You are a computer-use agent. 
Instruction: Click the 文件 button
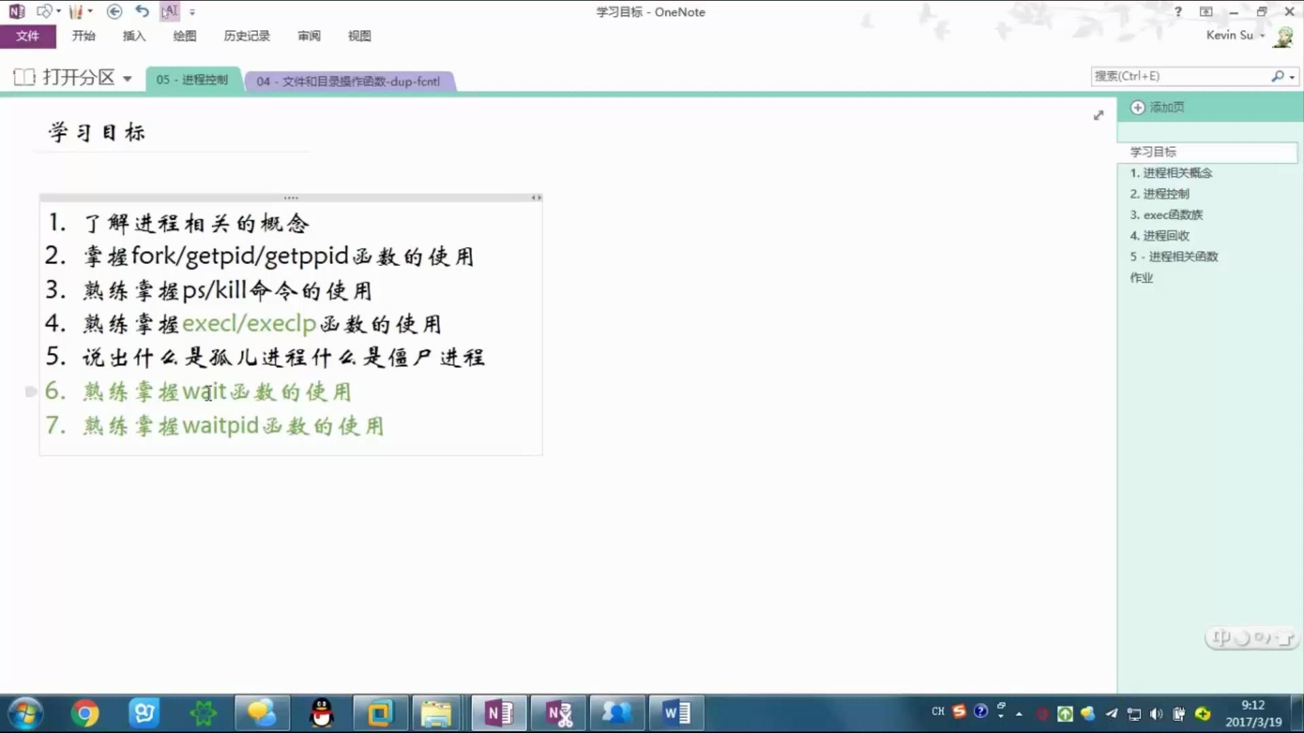click(28, 36)
